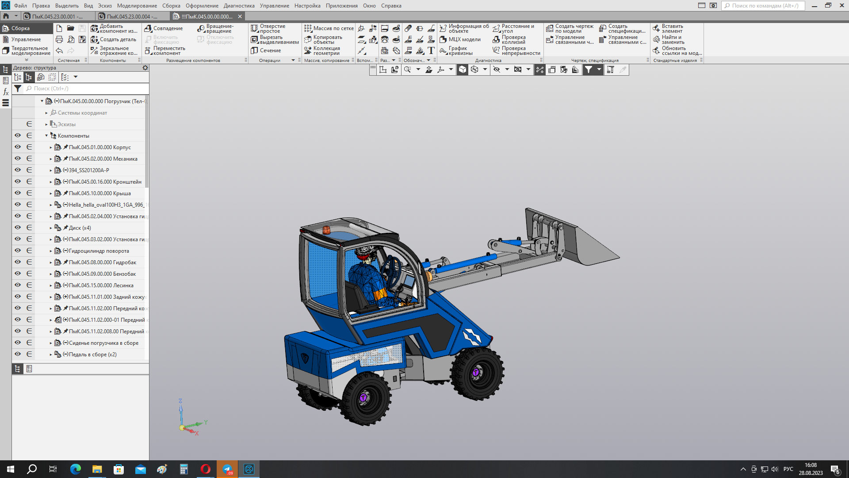Toggle visibility of the Крыша component
This screenshot has height=478, width=849.
[18, 193]
